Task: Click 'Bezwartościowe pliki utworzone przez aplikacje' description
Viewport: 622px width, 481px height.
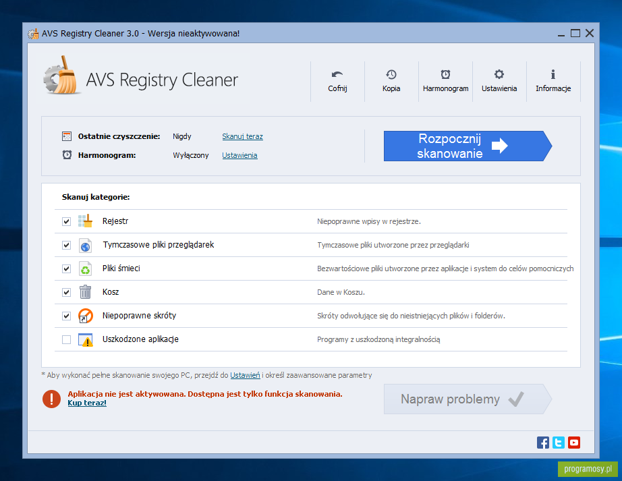Action: pyautogui.click(x=445, y=268)
